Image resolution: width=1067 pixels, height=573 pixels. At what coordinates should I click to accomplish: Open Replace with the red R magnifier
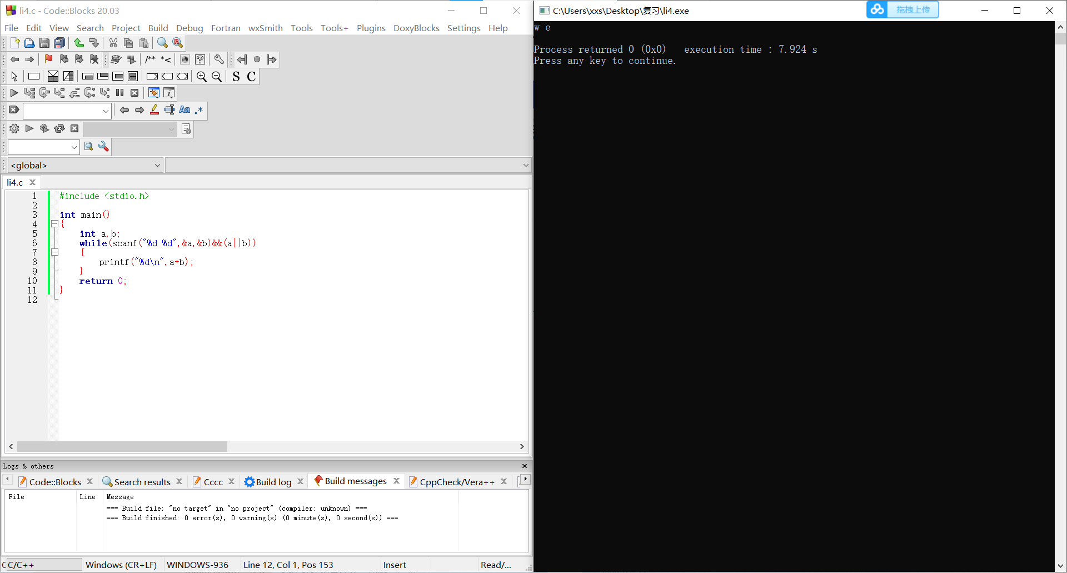[x=178, y=43]
